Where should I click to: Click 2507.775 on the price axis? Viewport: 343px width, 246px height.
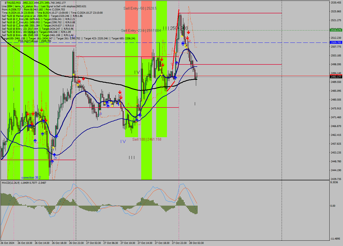[x=336, y=47]
